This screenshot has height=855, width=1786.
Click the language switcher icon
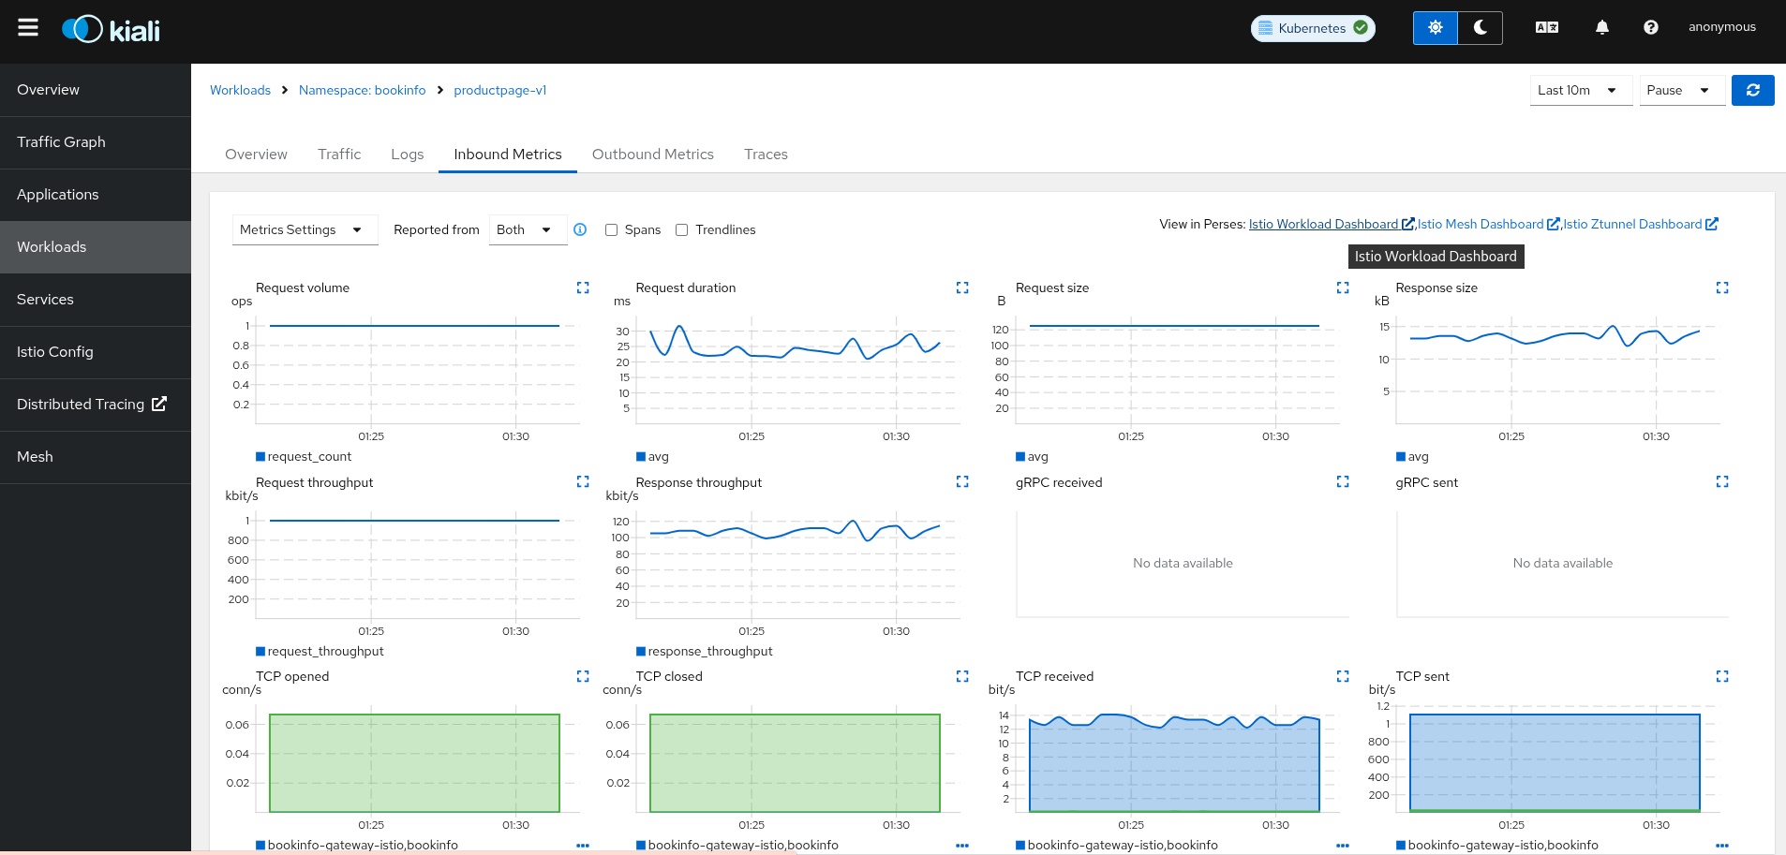point(1546,28)
